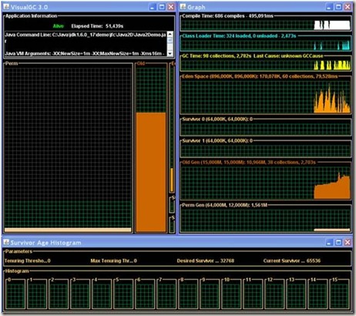Minimize the VisualGC 3.0 window
Viewport: 356px width, 316px height.
pos(153,7)
